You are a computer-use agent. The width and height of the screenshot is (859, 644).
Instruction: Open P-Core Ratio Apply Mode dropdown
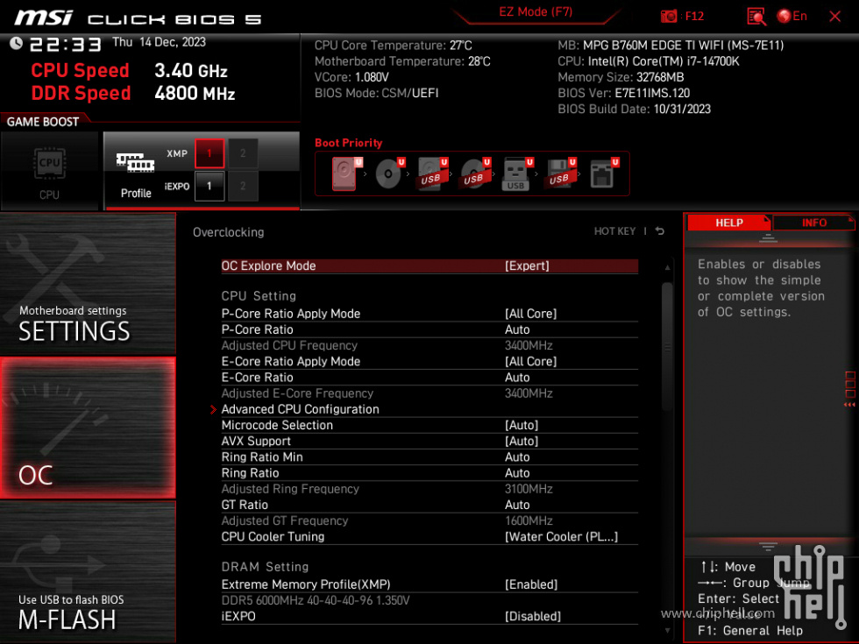point(530,314)
